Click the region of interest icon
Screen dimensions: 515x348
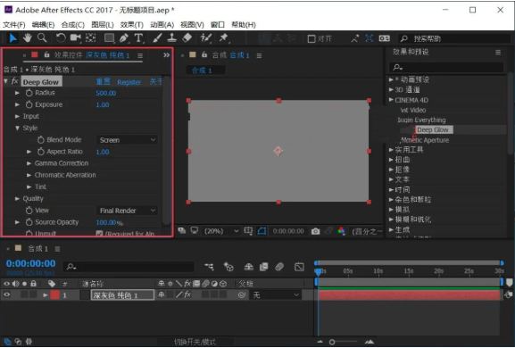(248, 231)
